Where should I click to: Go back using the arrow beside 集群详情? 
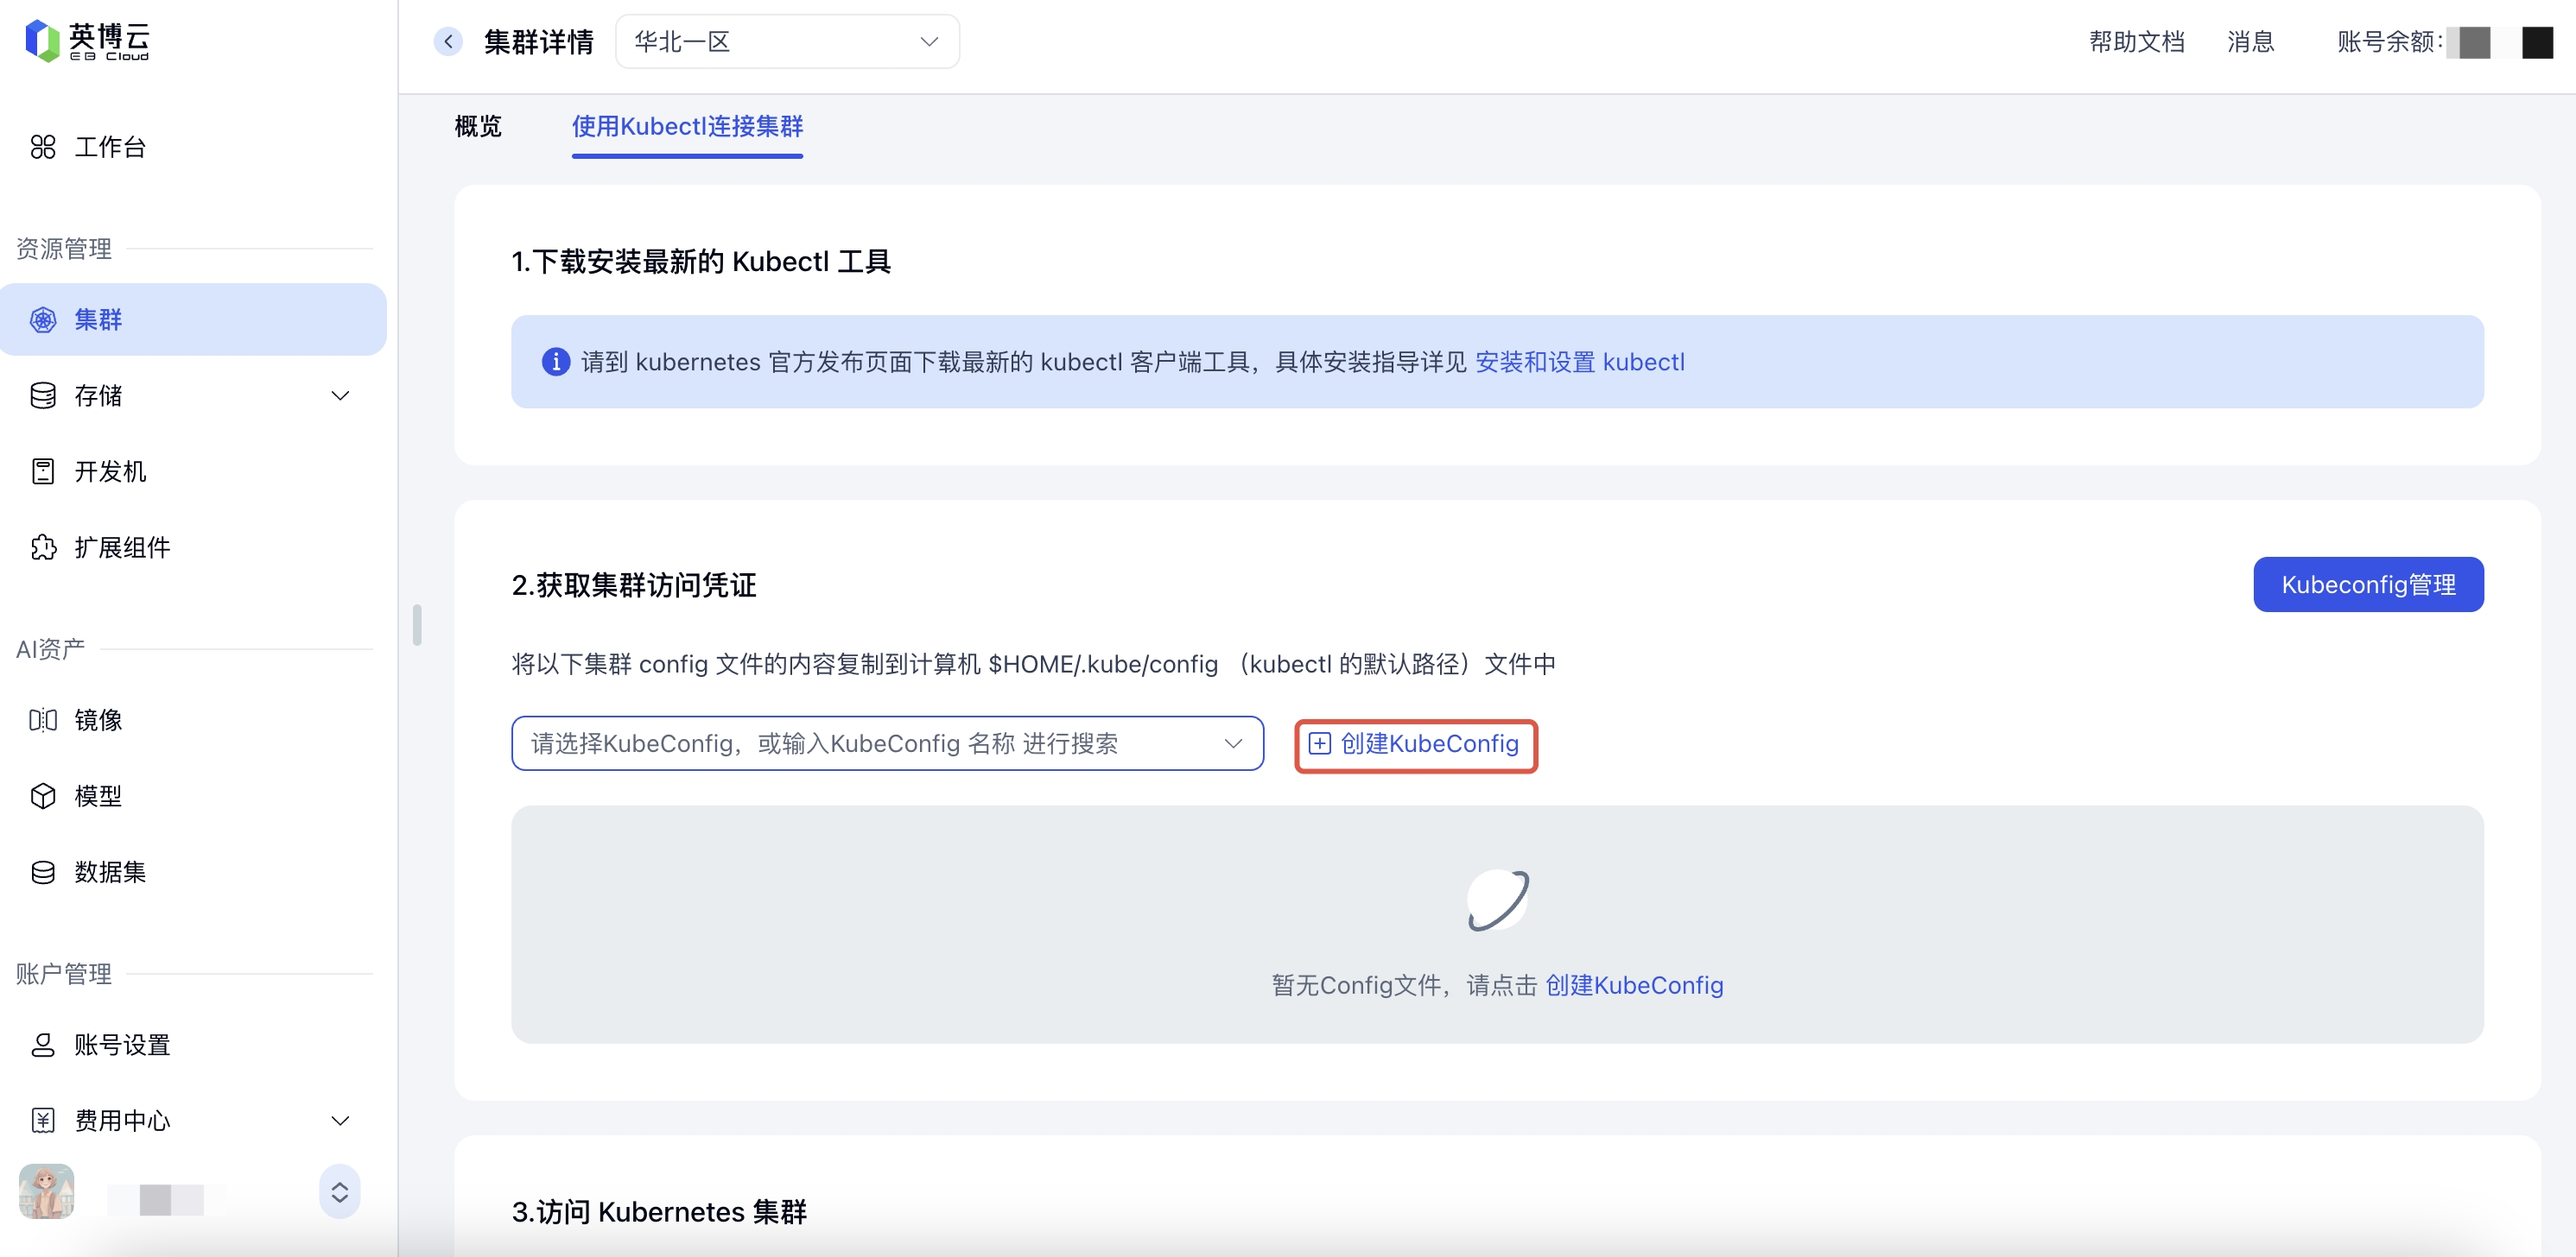448,41
